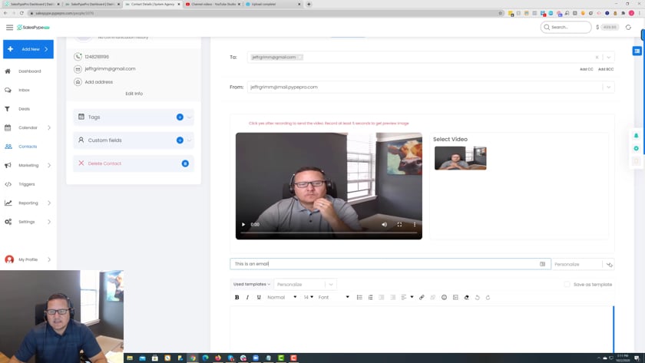Focus the Search field in header
Screen dimensions: 645x363
click(x=566, y=27)
